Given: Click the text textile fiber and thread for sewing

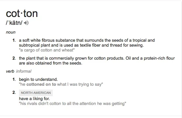Looking at the screenshot, I should click(x=112, y=45).
